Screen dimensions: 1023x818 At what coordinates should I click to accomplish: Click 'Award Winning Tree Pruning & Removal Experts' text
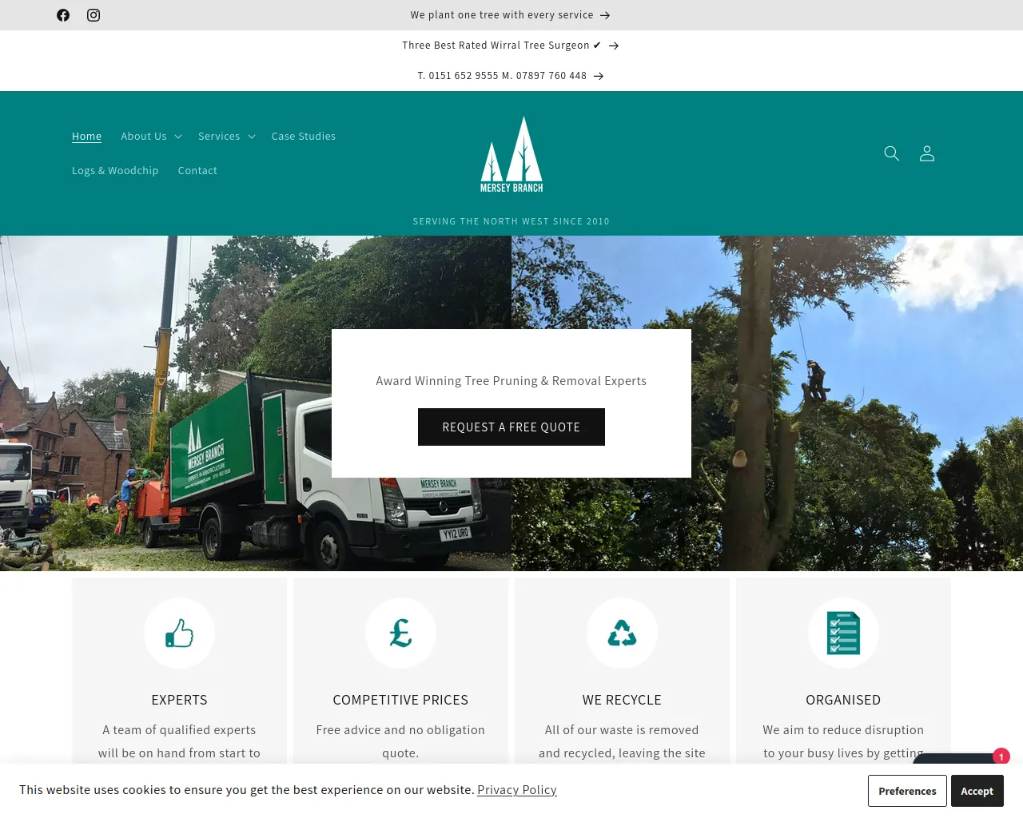tap(511, 381)
